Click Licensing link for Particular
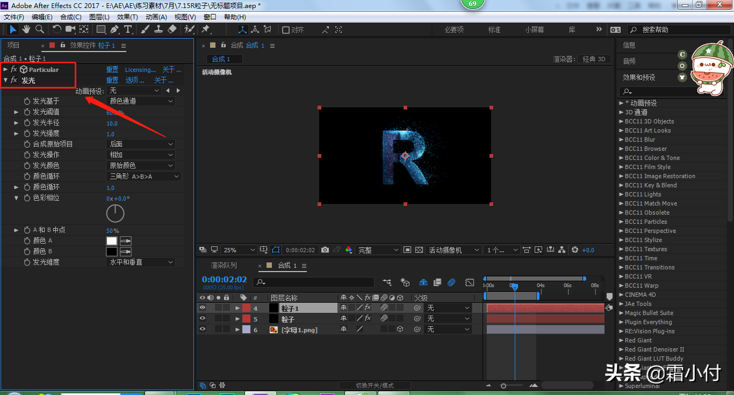734x395 pixels. pyautogui.click(x=140, y=70)
